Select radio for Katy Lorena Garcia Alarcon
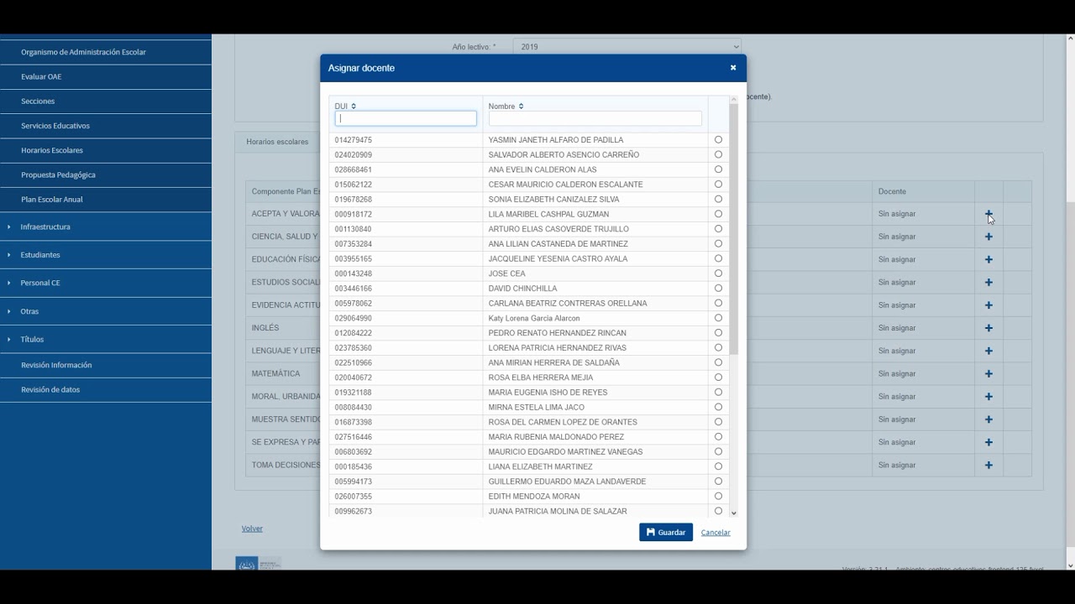Image resolution: width=1075 pixels, height=604 pixels. [x=718, y=318]
